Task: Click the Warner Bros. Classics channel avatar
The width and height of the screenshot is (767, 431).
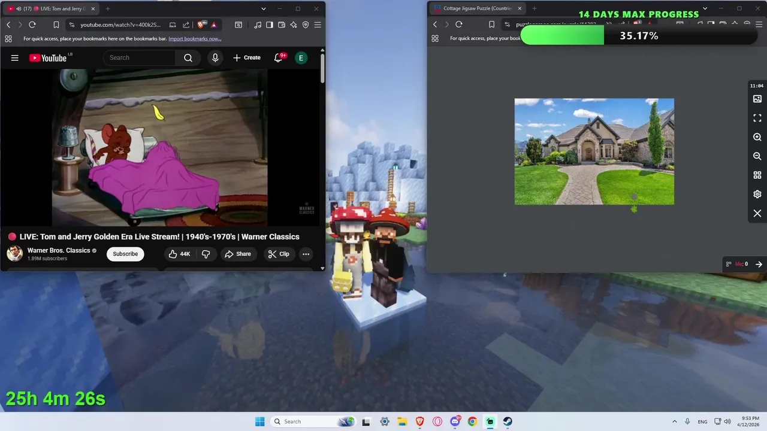Action: point(14,254)
